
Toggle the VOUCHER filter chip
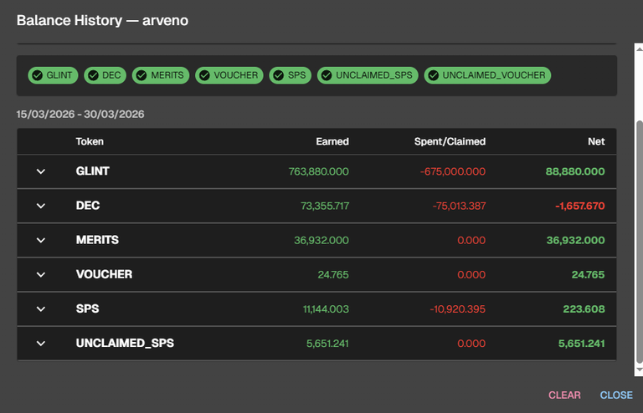tap(229, 75)
